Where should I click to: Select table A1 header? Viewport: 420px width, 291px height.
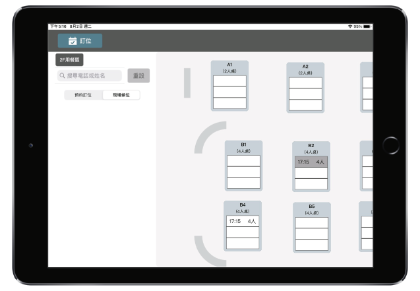point(229,68)
